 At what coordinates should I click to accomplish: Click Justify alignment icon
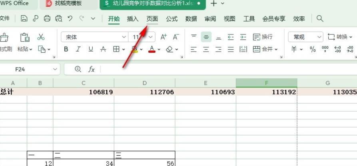[231, 49]
